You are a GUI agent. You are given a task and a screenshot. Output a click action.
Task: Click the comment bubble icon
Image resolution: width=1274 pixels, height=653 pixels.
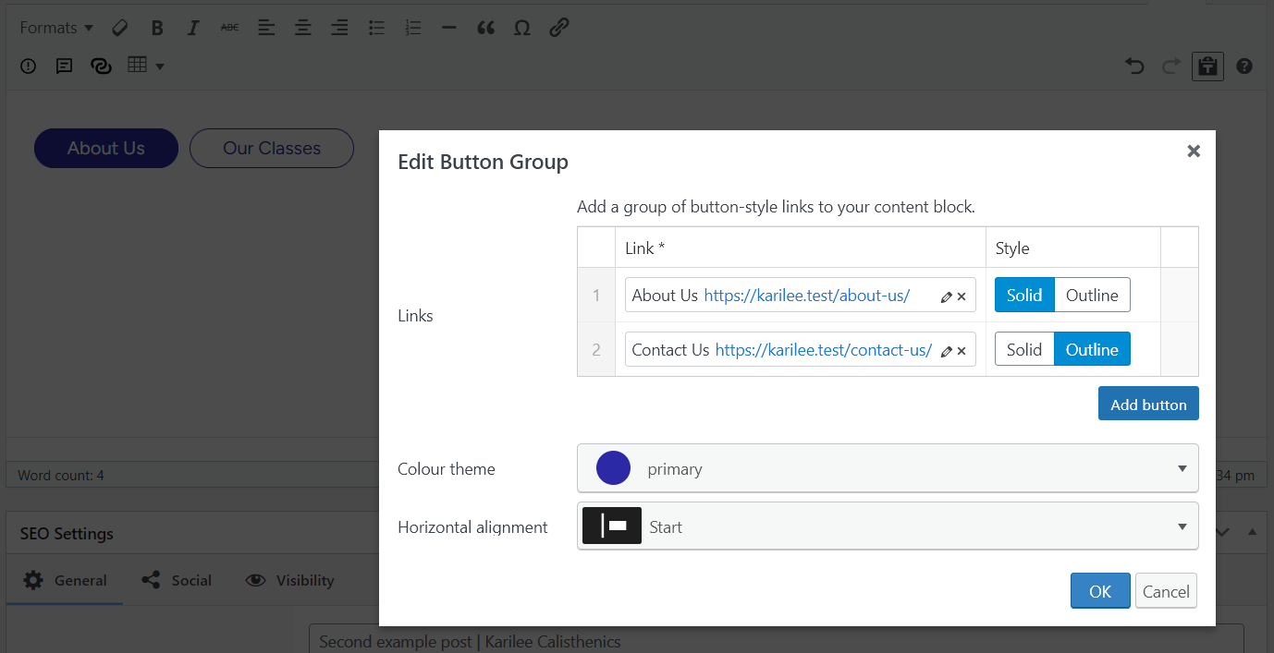point(64,66)
